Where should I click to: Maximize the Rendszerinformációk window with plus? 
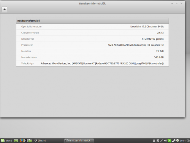tap(177, 3)
